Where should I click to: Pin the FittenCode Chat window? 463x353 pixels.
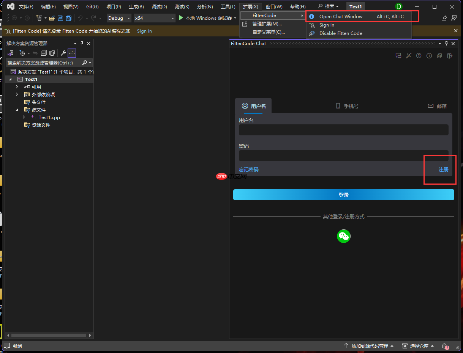click(x=447, y=43)
